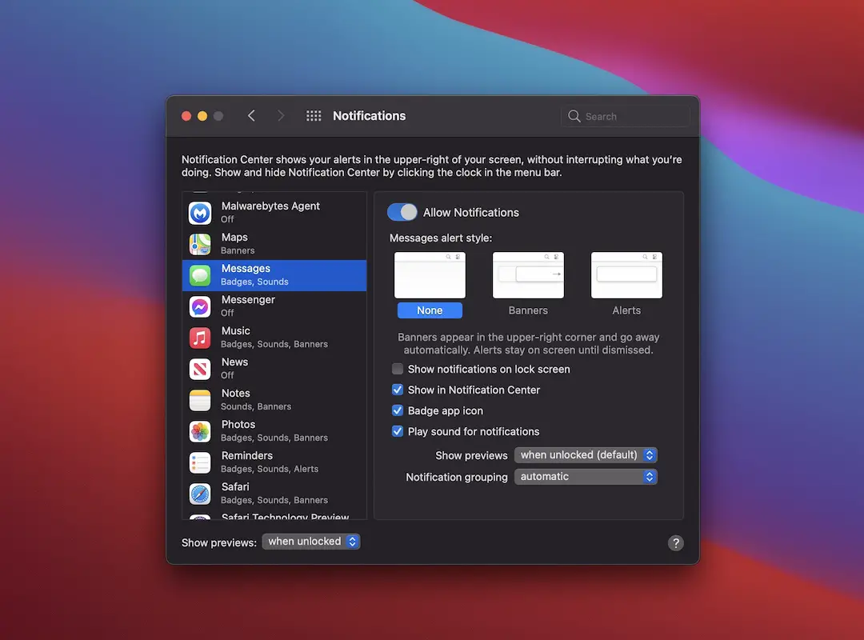Open the bottom Show previews when unlocked menu

click(310, 542)
